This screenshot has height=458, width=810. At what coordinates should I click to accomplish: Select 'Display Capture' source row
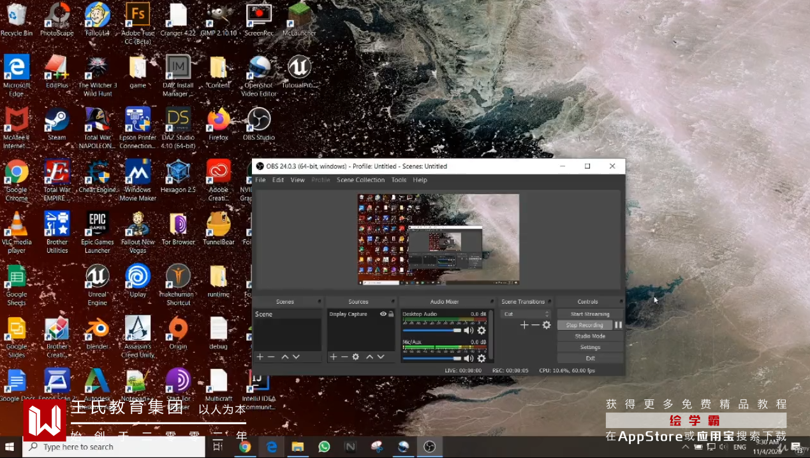362,314
